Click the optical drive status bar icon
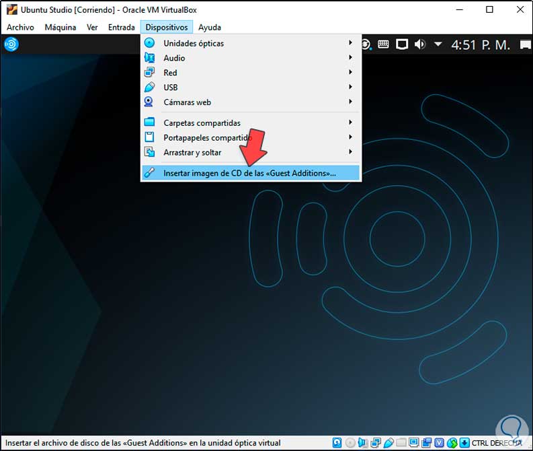Screen dimensions: 533x451 (350, 443)
